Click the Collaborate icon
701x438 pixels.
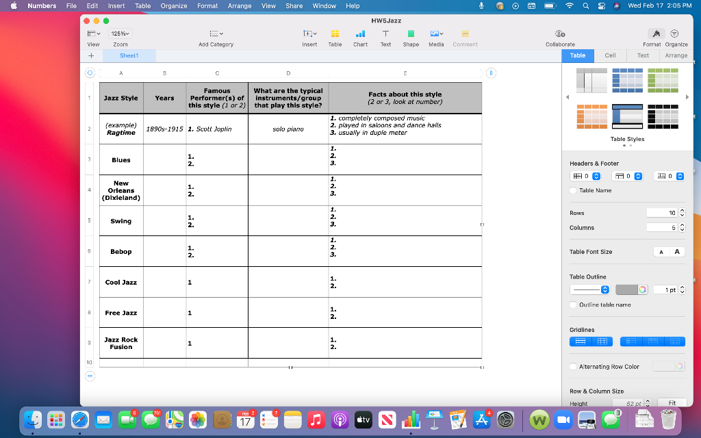[560, 33]
